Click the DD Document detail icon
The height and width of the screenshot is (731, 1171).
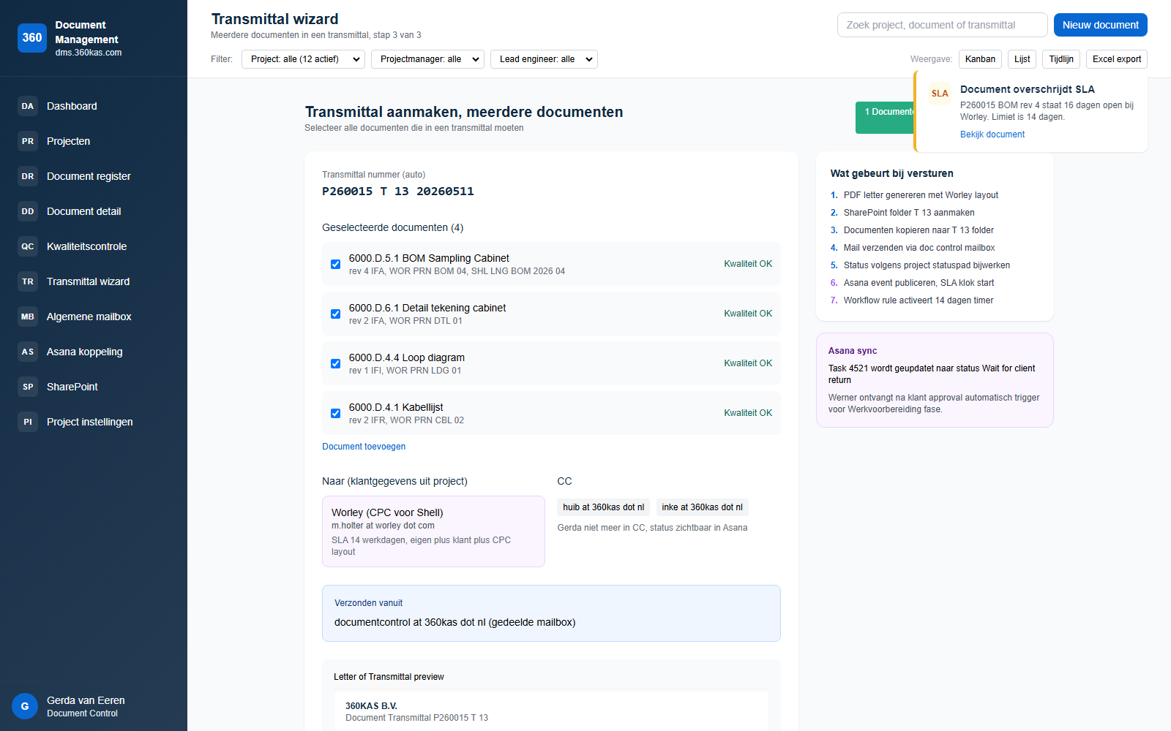tap(28, 211)
